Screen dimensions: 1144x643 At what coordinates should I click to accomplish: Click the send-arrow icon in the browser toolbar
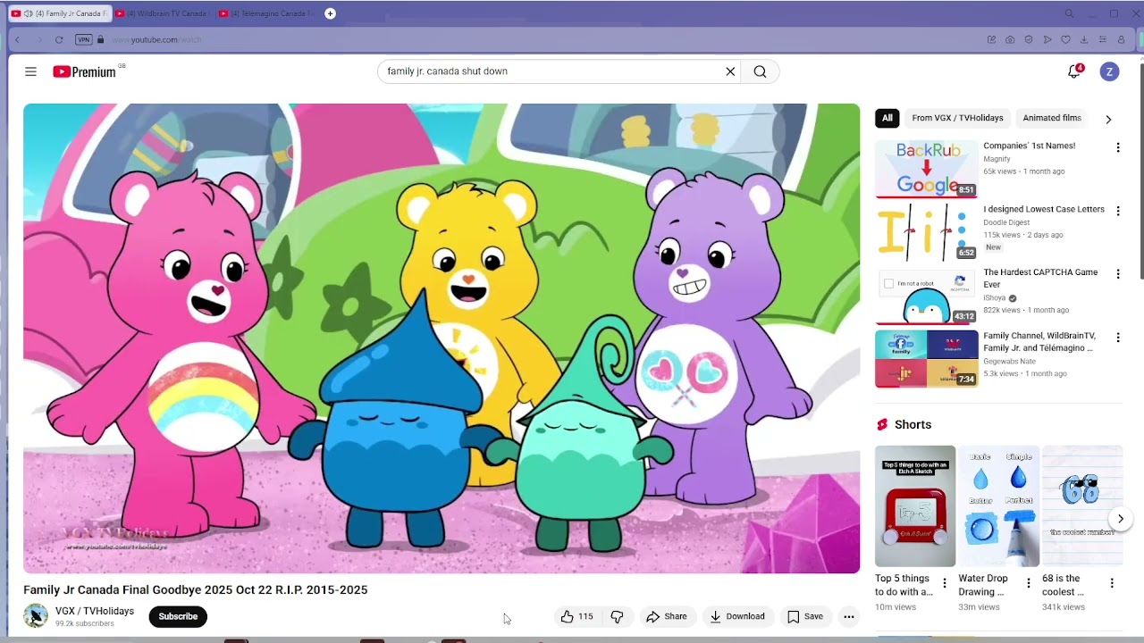(1047, 39)
